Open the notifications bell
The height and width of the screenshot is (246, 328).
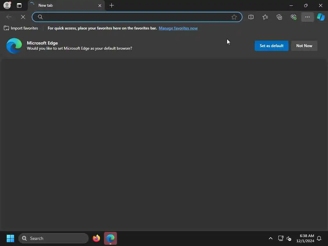(x=319, y=238)
